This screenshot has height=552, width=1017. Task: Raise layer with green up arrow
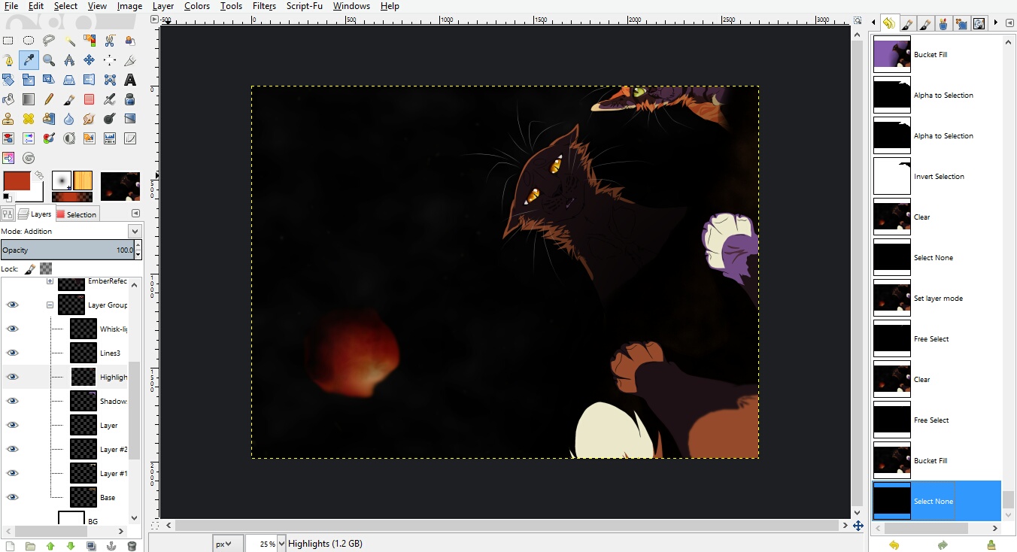[50, 546]
